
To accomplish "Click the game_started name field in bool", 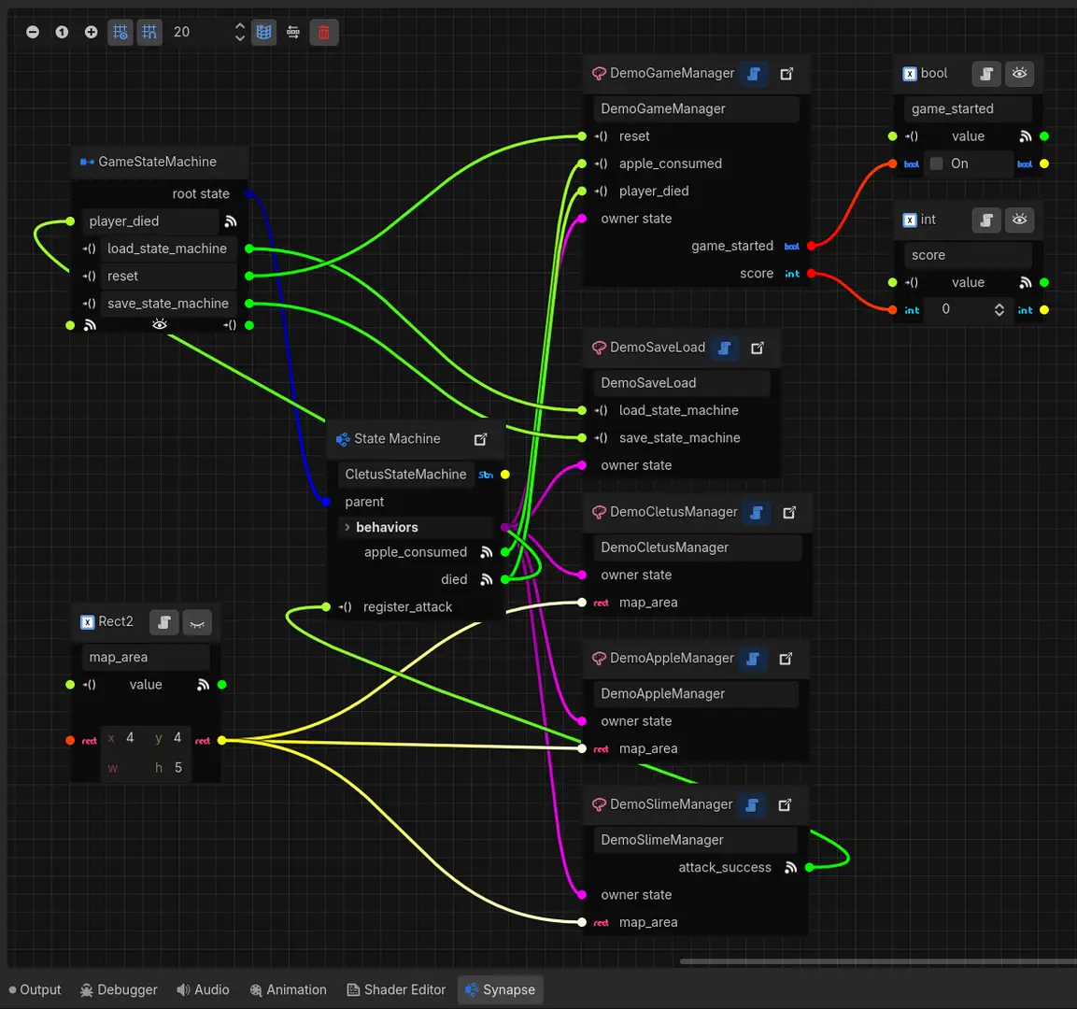I will [968, 108].
